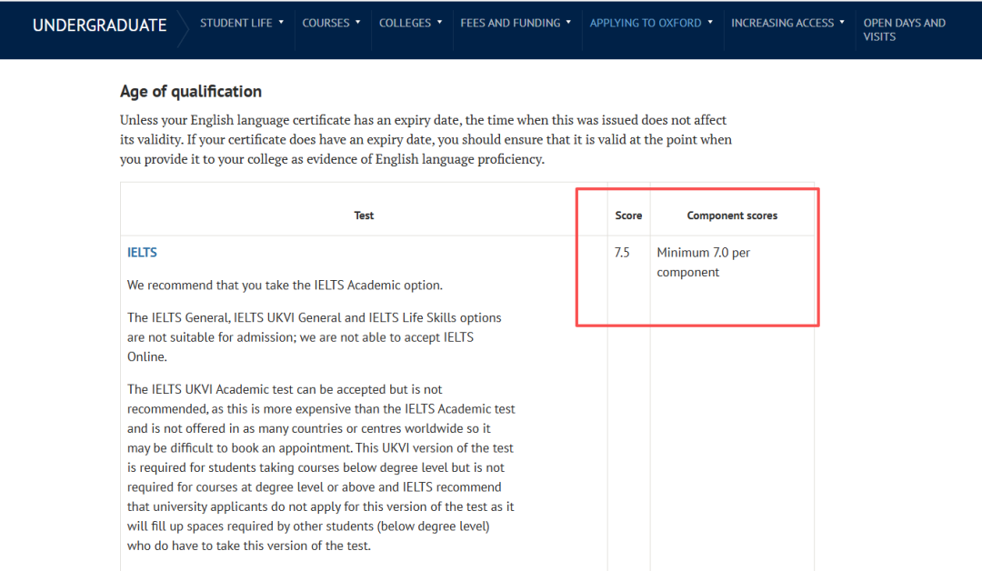Click the Score column header
The height and width of the screenshot is (571, 982).
click(x=628, y=215)
